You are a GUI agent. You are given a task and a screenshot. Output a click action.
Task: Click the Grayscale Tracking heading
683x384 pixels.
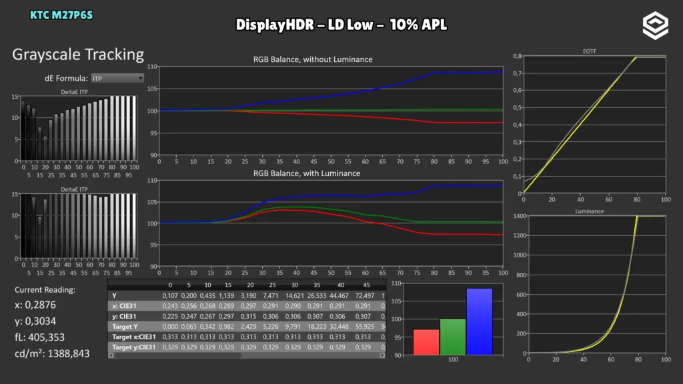(x=78, y=55)
